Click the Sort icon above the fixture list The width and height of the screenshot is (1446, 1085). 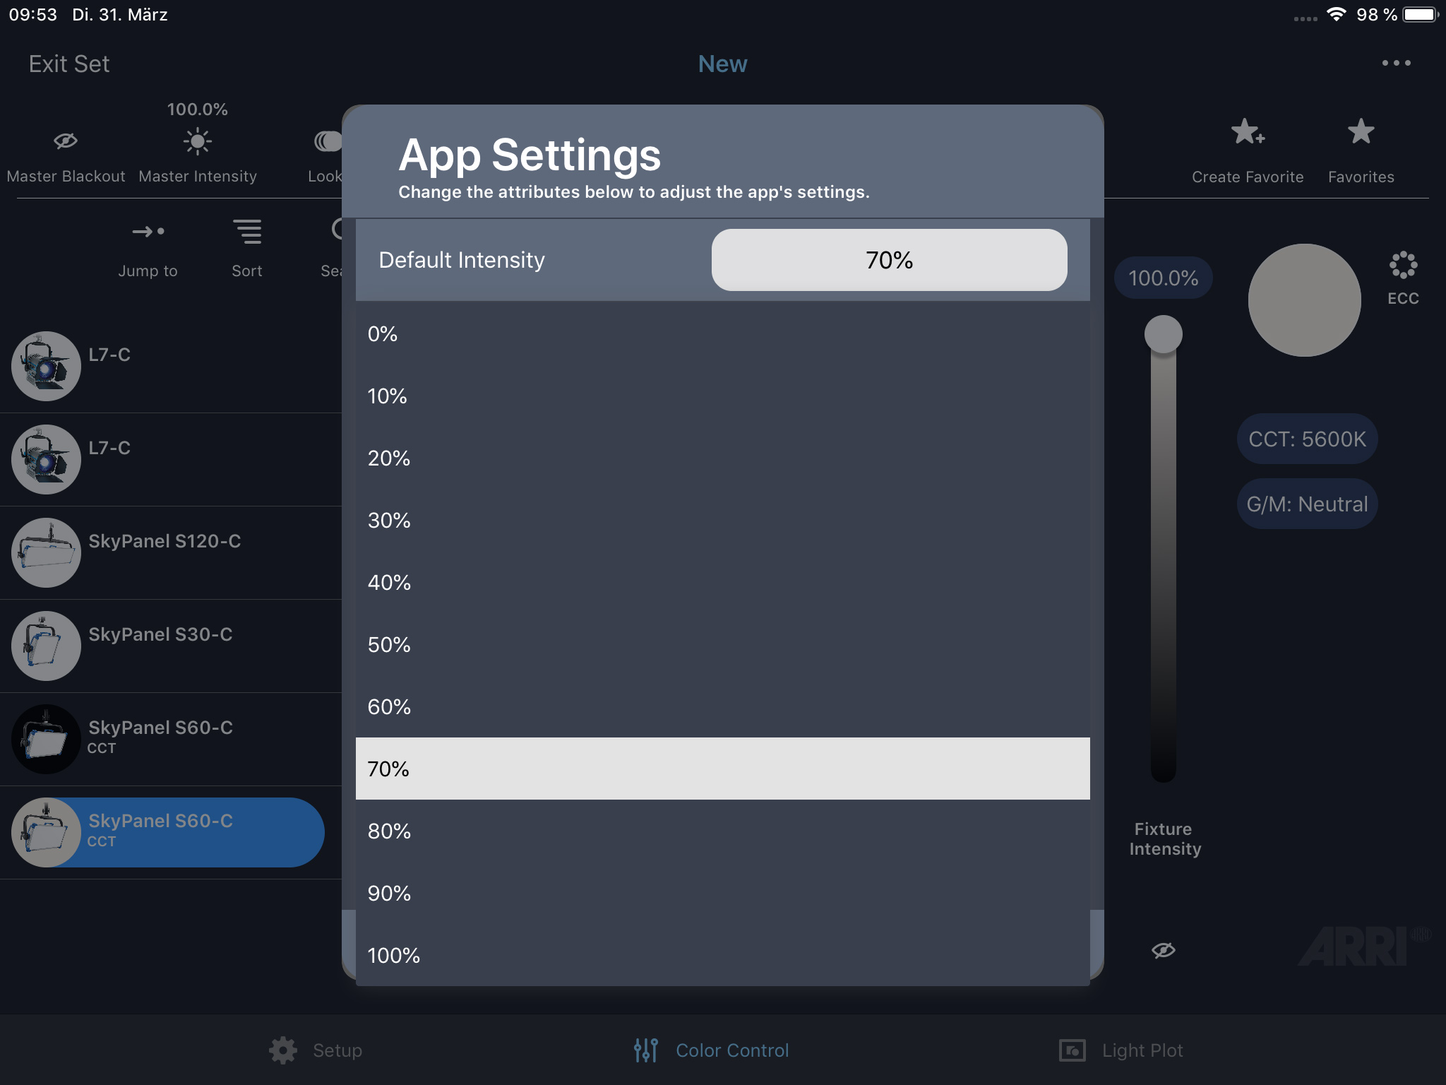pos(246,231)
